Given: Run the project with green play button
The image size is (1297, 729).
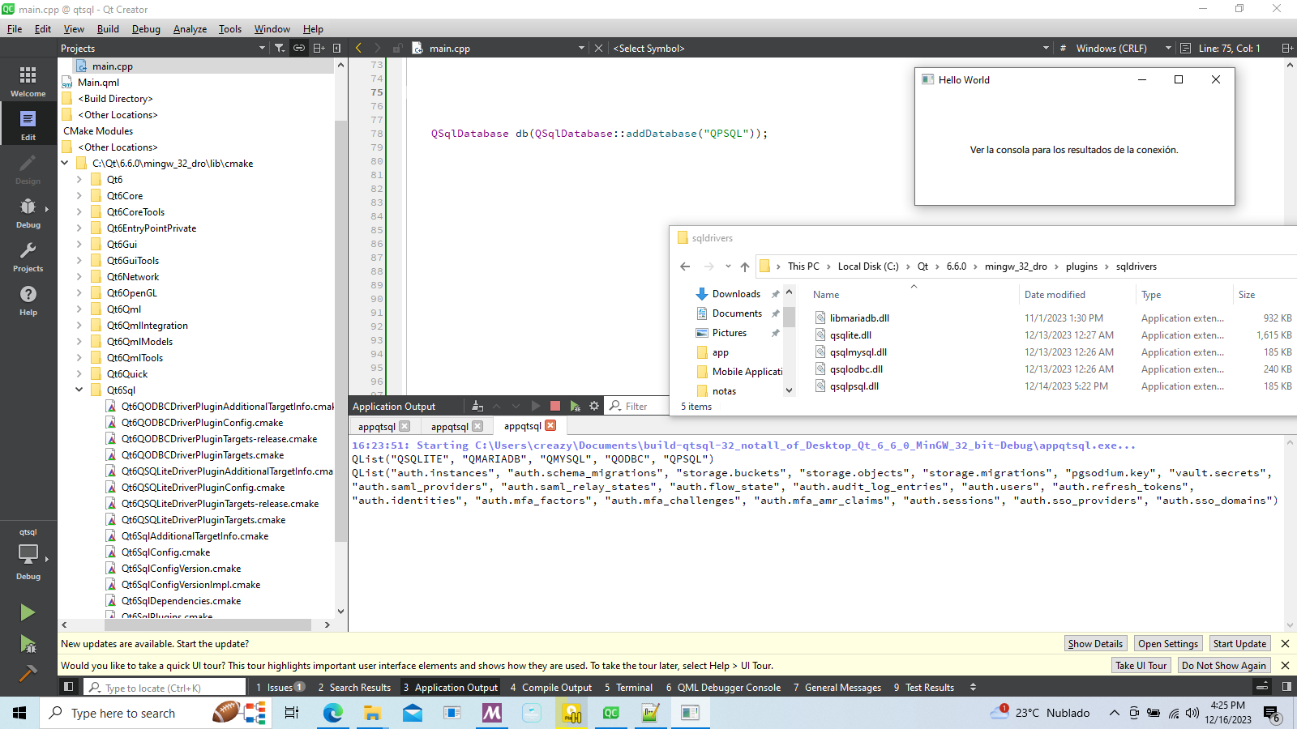Looking at the screenshot, I should point(28,612).
